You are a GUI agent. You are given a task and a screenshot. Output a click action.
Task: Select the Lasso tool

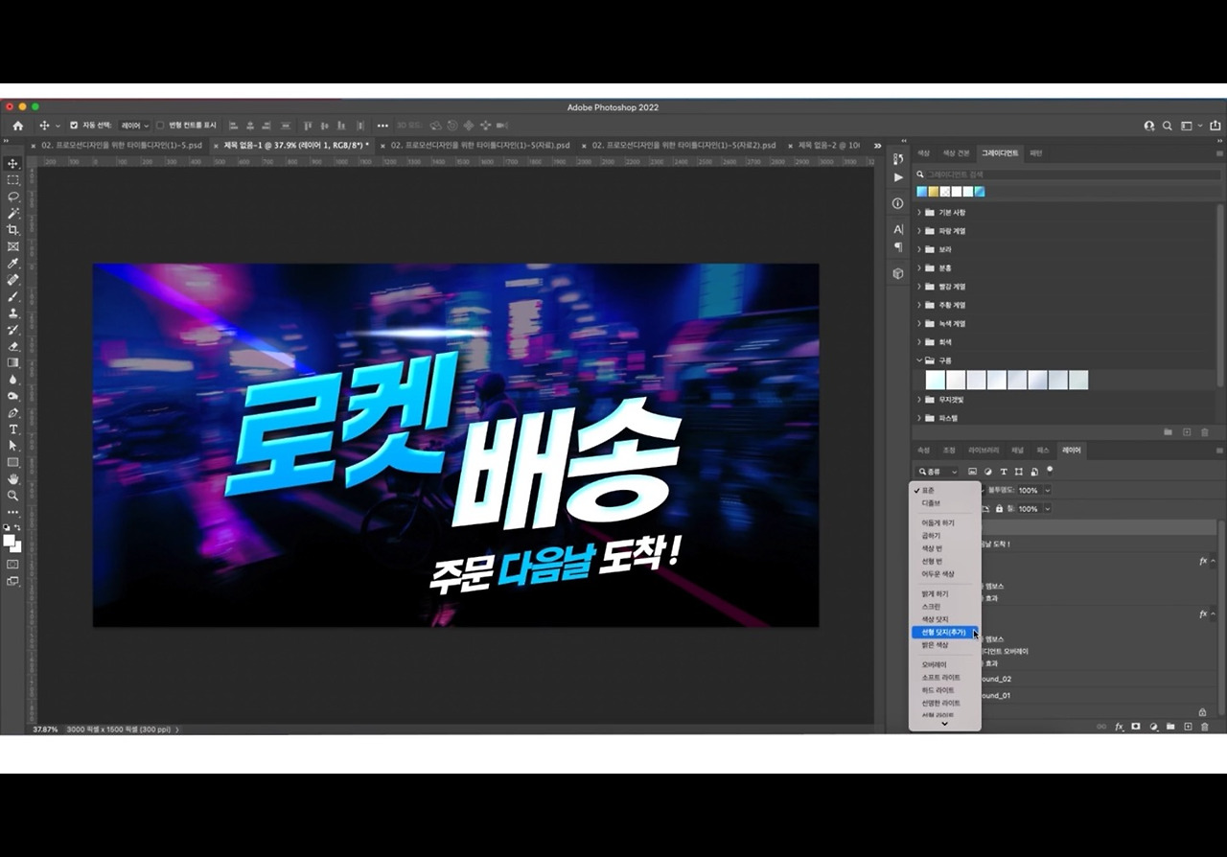click(13, 197)
